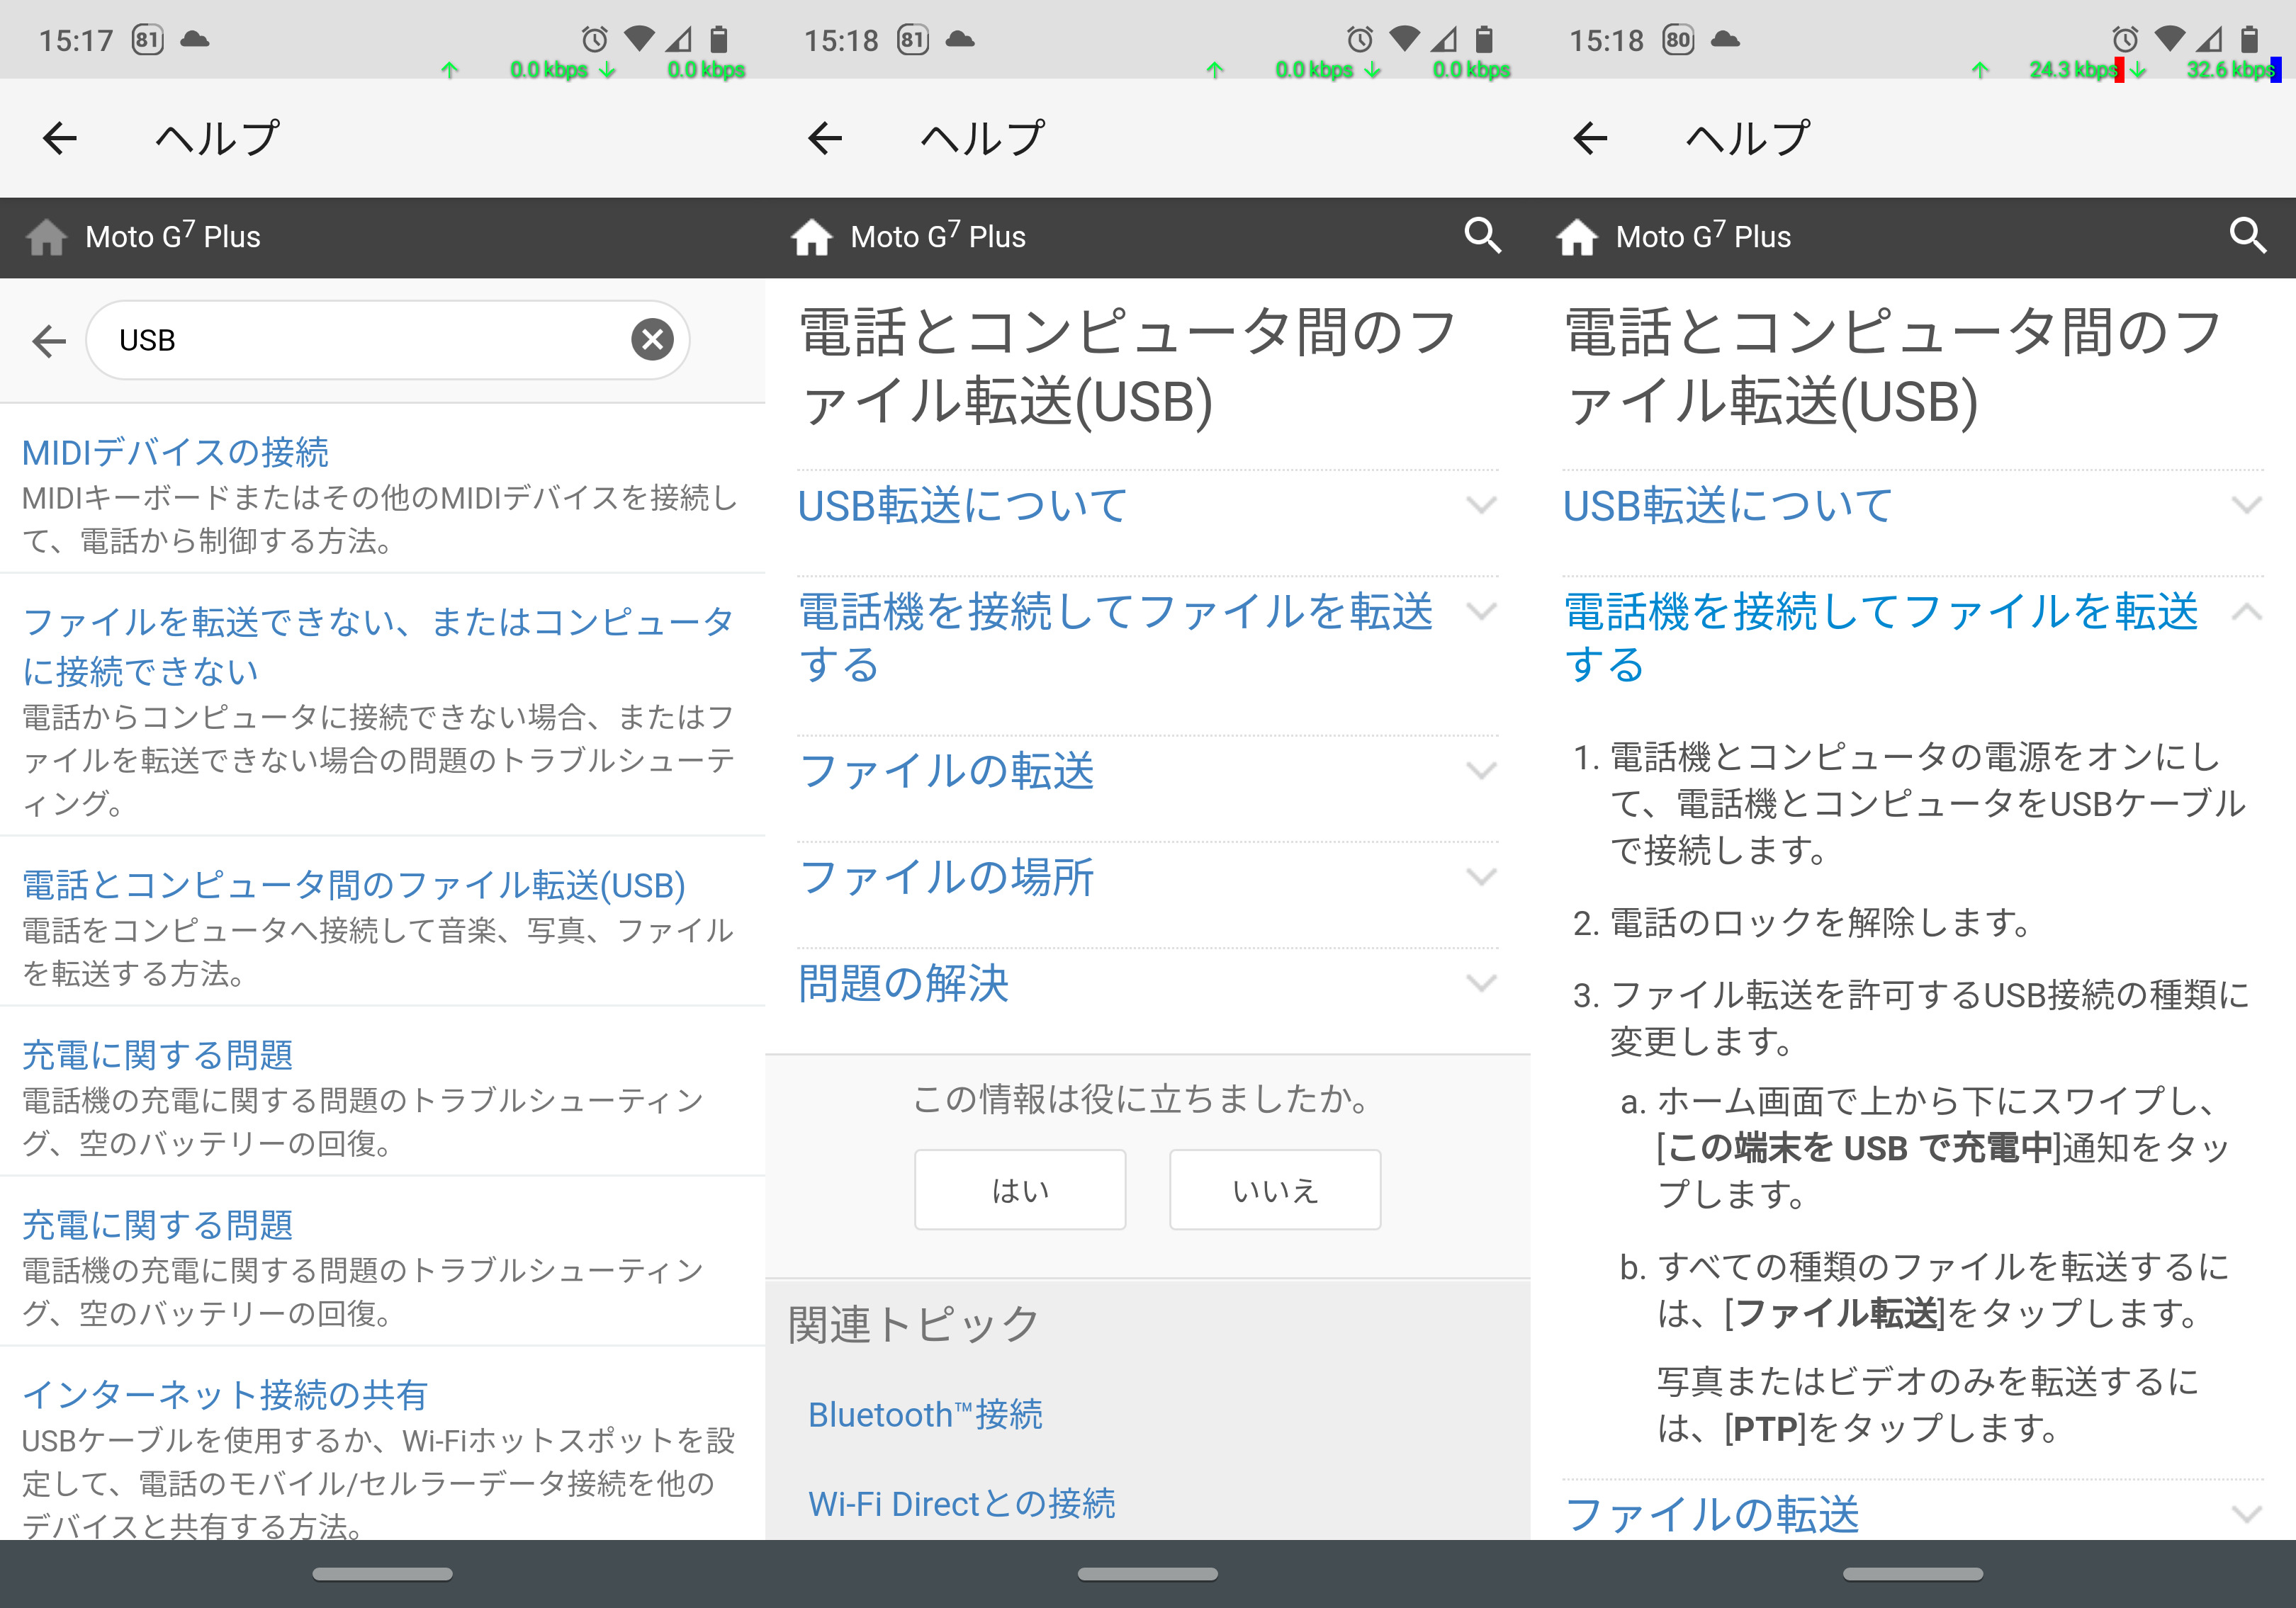Go back from middle ヘルプ screen header

pyautogui.click(x=825, y=138)
